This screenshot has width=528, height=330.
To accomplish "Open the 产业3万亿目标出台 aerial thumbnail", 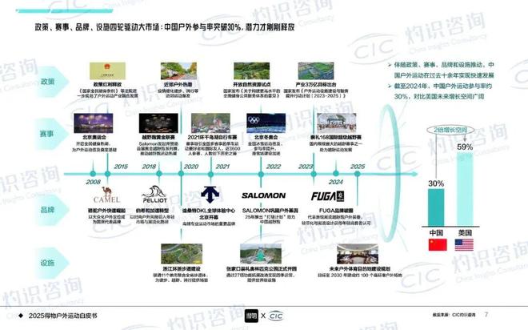I will click(316, 71).
